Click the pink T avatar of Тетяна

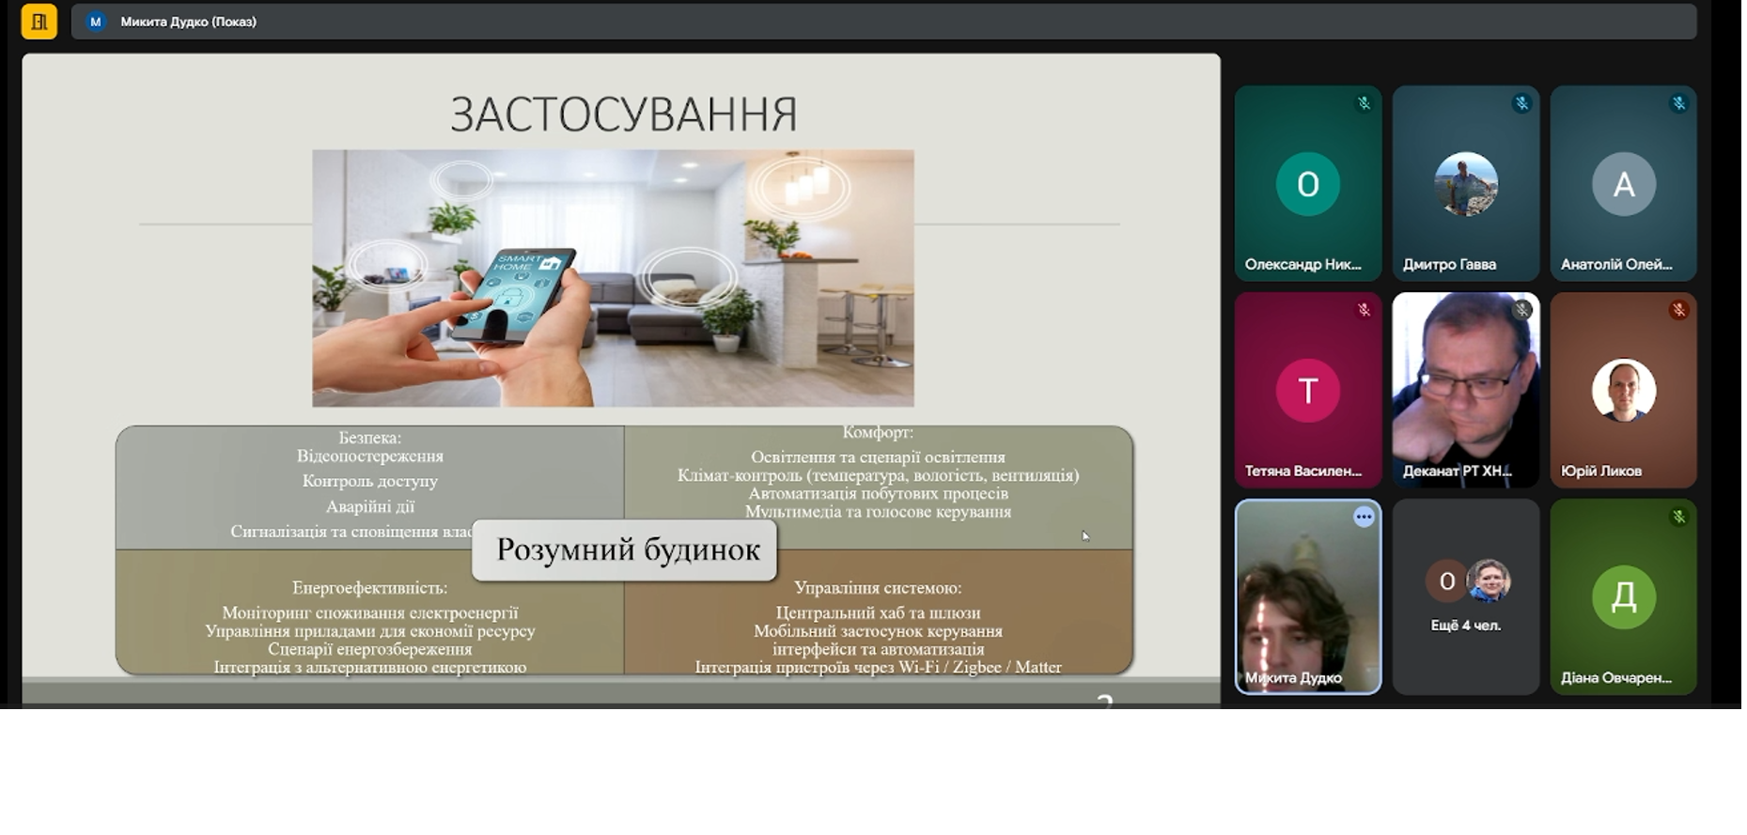pyautogui.click(x=1307, y=390)
